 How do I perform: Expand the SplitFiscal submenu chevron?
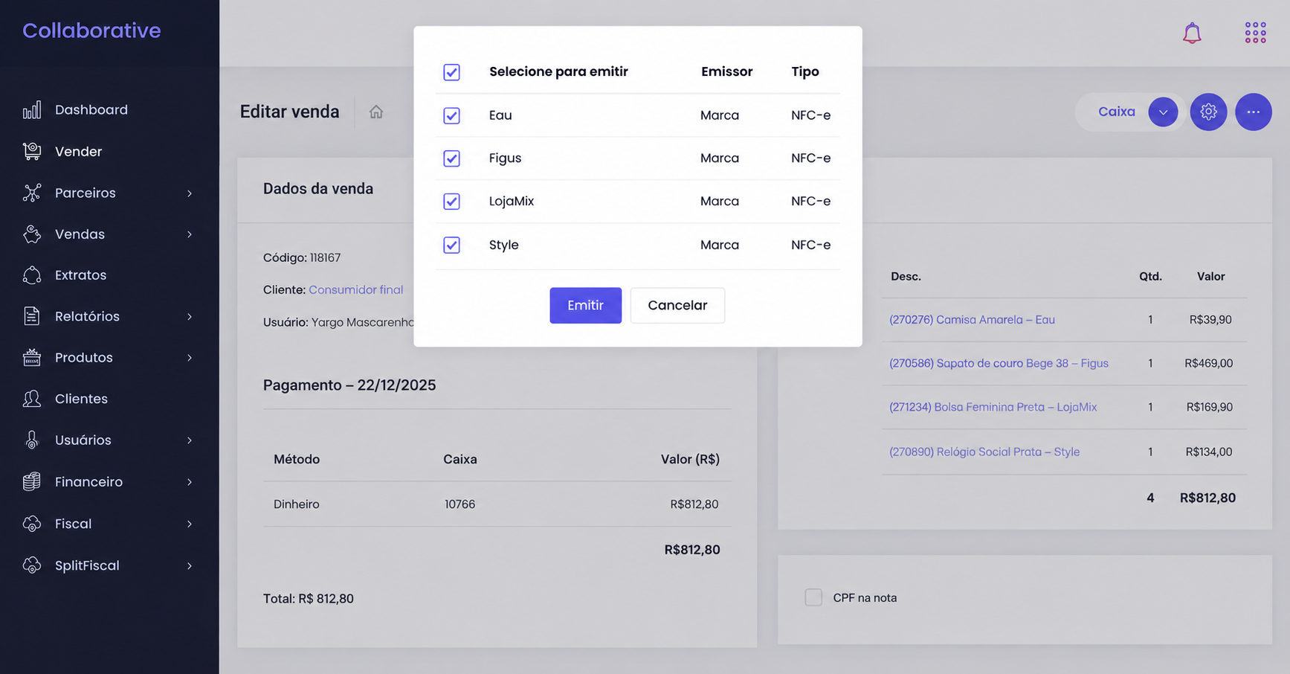pyautogui.click(x=190, y=565)
